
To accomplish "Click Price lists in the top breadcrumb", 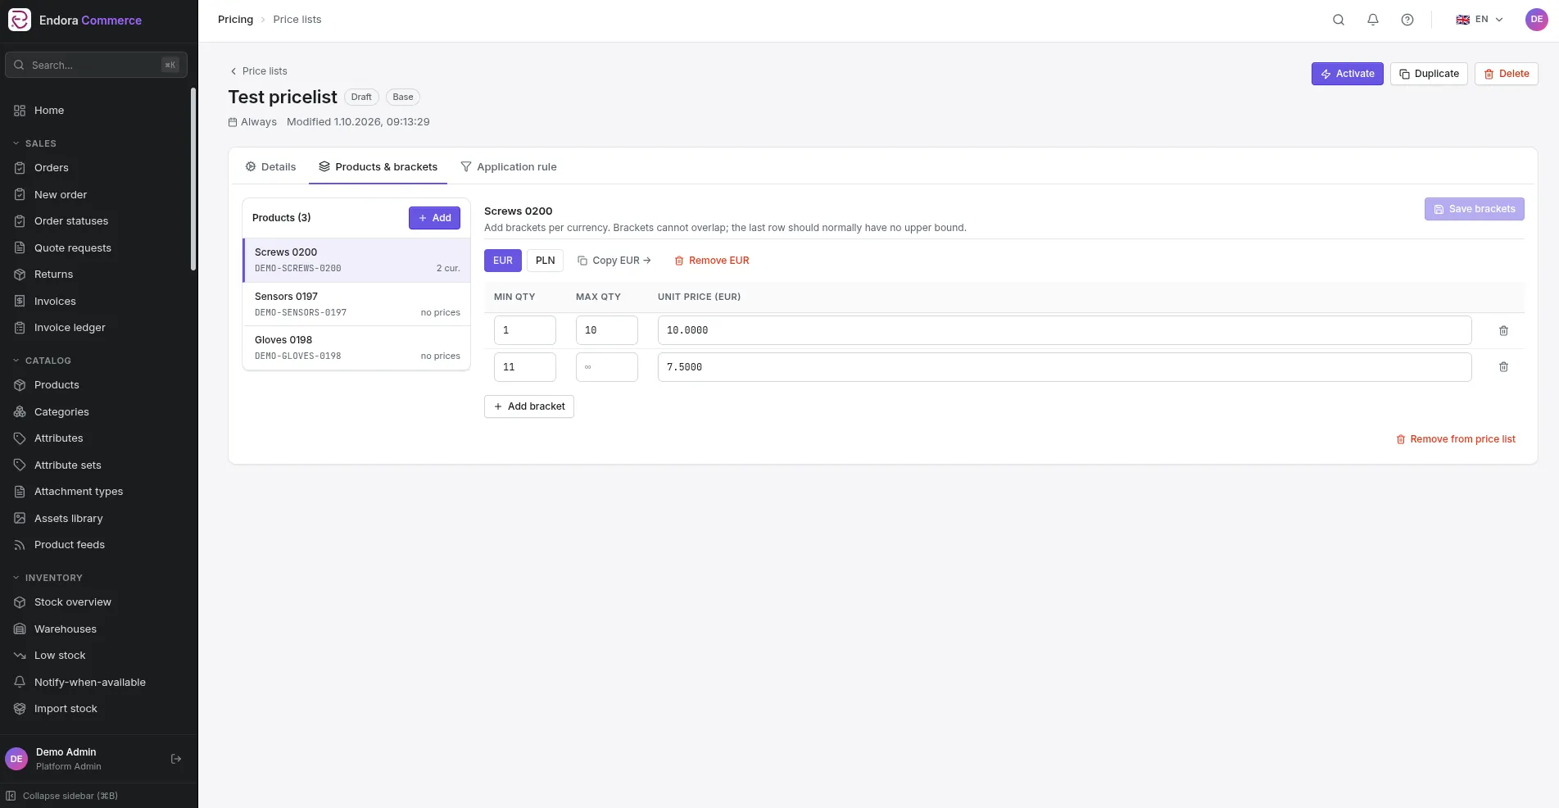I will point(297,20).
